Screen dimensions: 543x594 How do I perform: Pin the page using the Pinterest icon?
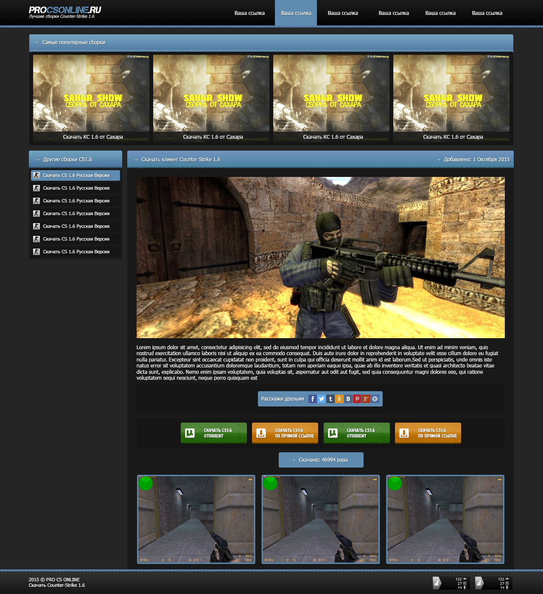coord(357,399)
